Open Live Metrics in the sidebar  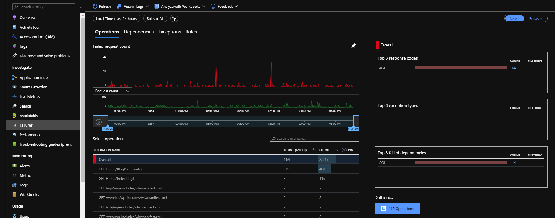point(30,96)
